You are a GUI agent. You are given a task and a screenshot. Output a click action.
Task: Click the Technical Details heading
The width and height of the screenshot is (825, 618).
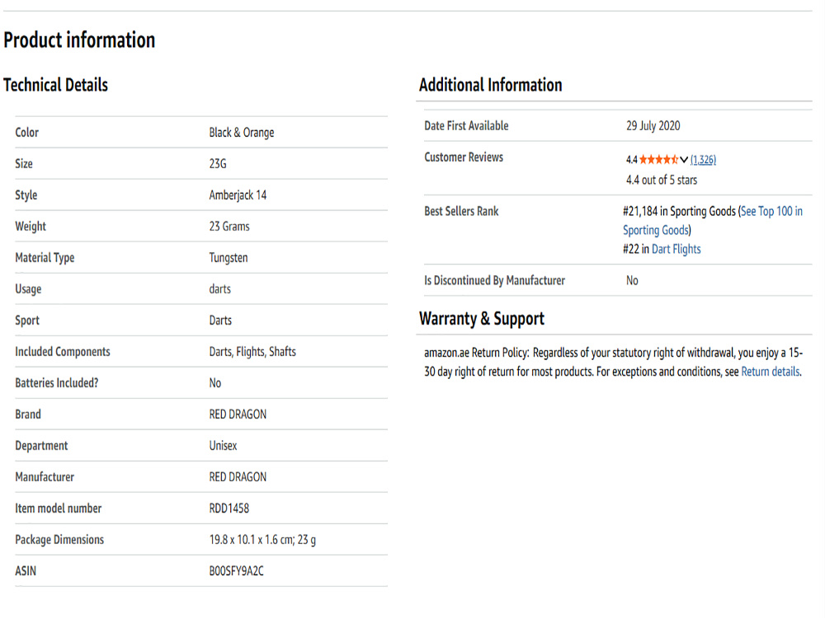coord(56,85)
